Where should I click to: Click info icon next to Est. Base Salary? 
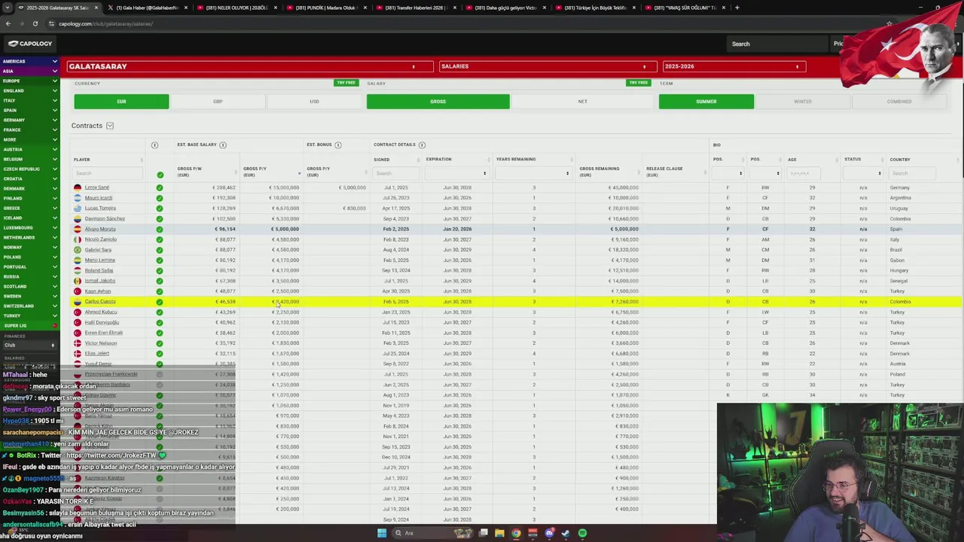[x=223, y=145]
